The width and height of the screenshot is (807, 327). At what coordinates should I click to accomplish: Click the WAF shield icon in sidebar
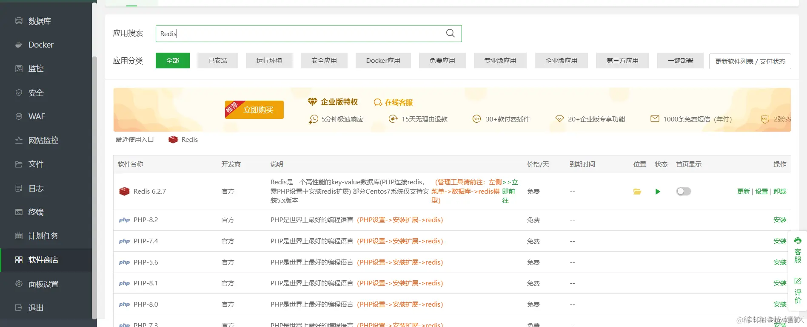(x=19, y=116)
